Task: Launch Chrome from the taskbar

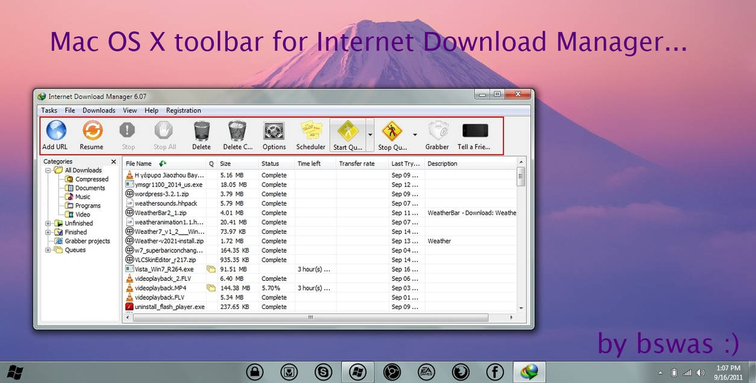Action: coord(392,372)
